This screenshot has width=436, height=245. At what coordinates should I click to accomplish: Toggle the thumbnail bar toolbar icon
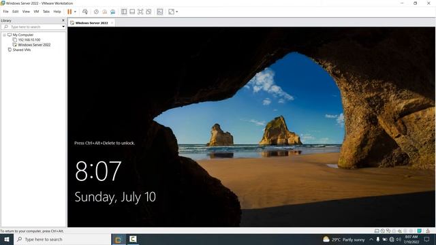click(132, 12)
